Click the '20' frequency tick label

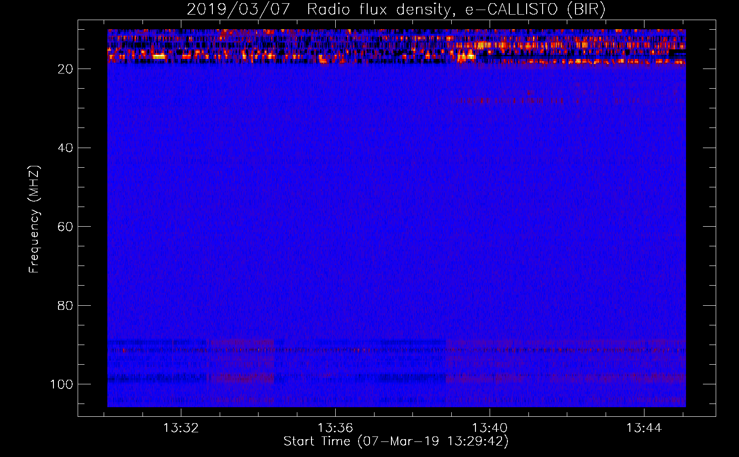tap(65, 69)
